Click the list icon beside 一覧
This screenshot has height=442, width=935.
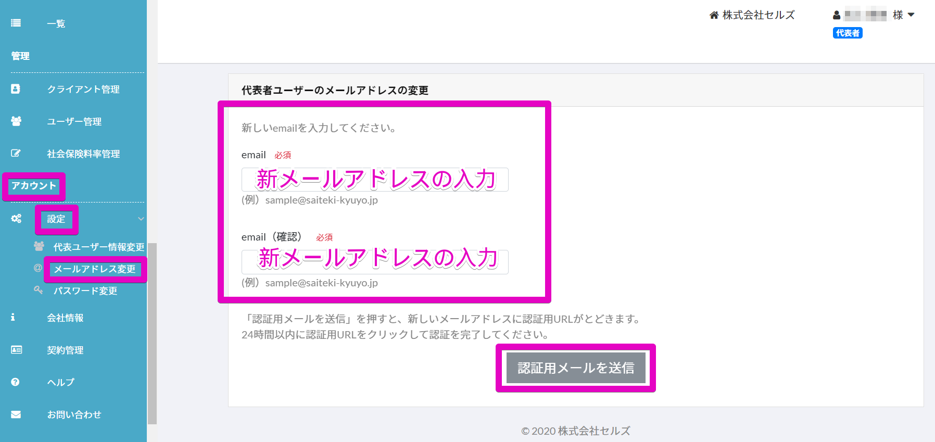click(x=16, y=23)
